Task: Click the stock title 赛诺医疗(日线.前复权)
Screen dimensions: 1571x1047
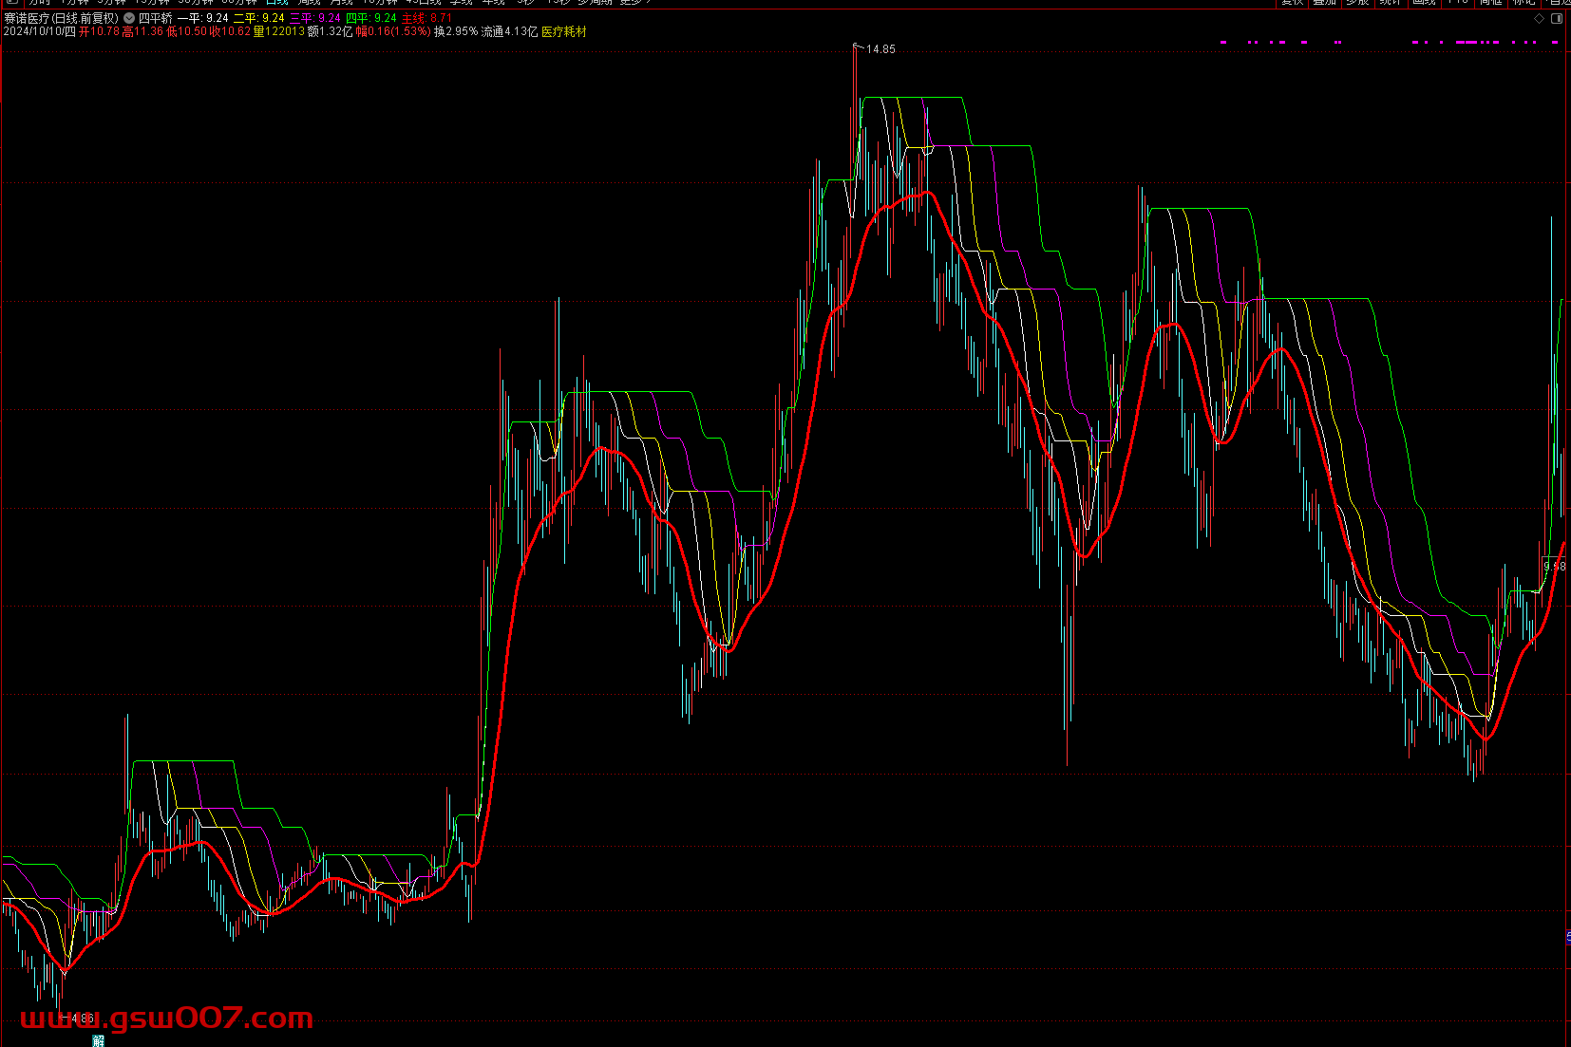Action: point(62,18)
